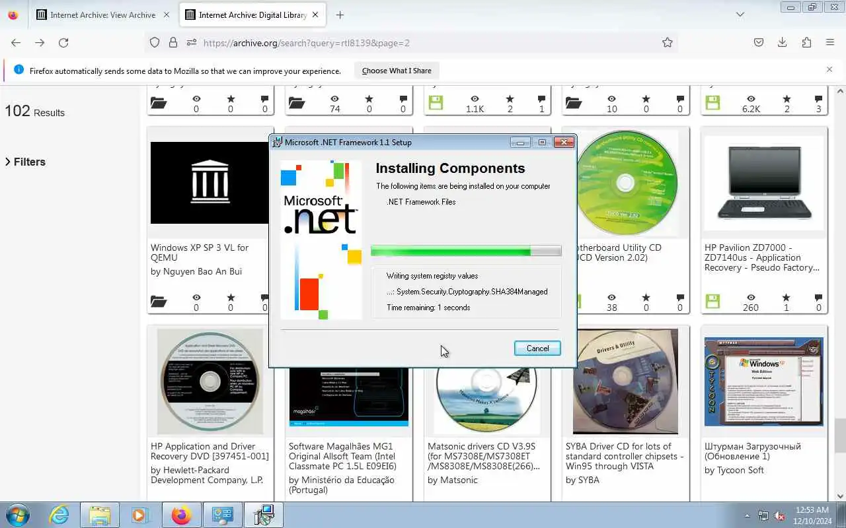
Task: Open Software Magalhães MG1 Original Allsoft item
Action: (342, 456)
